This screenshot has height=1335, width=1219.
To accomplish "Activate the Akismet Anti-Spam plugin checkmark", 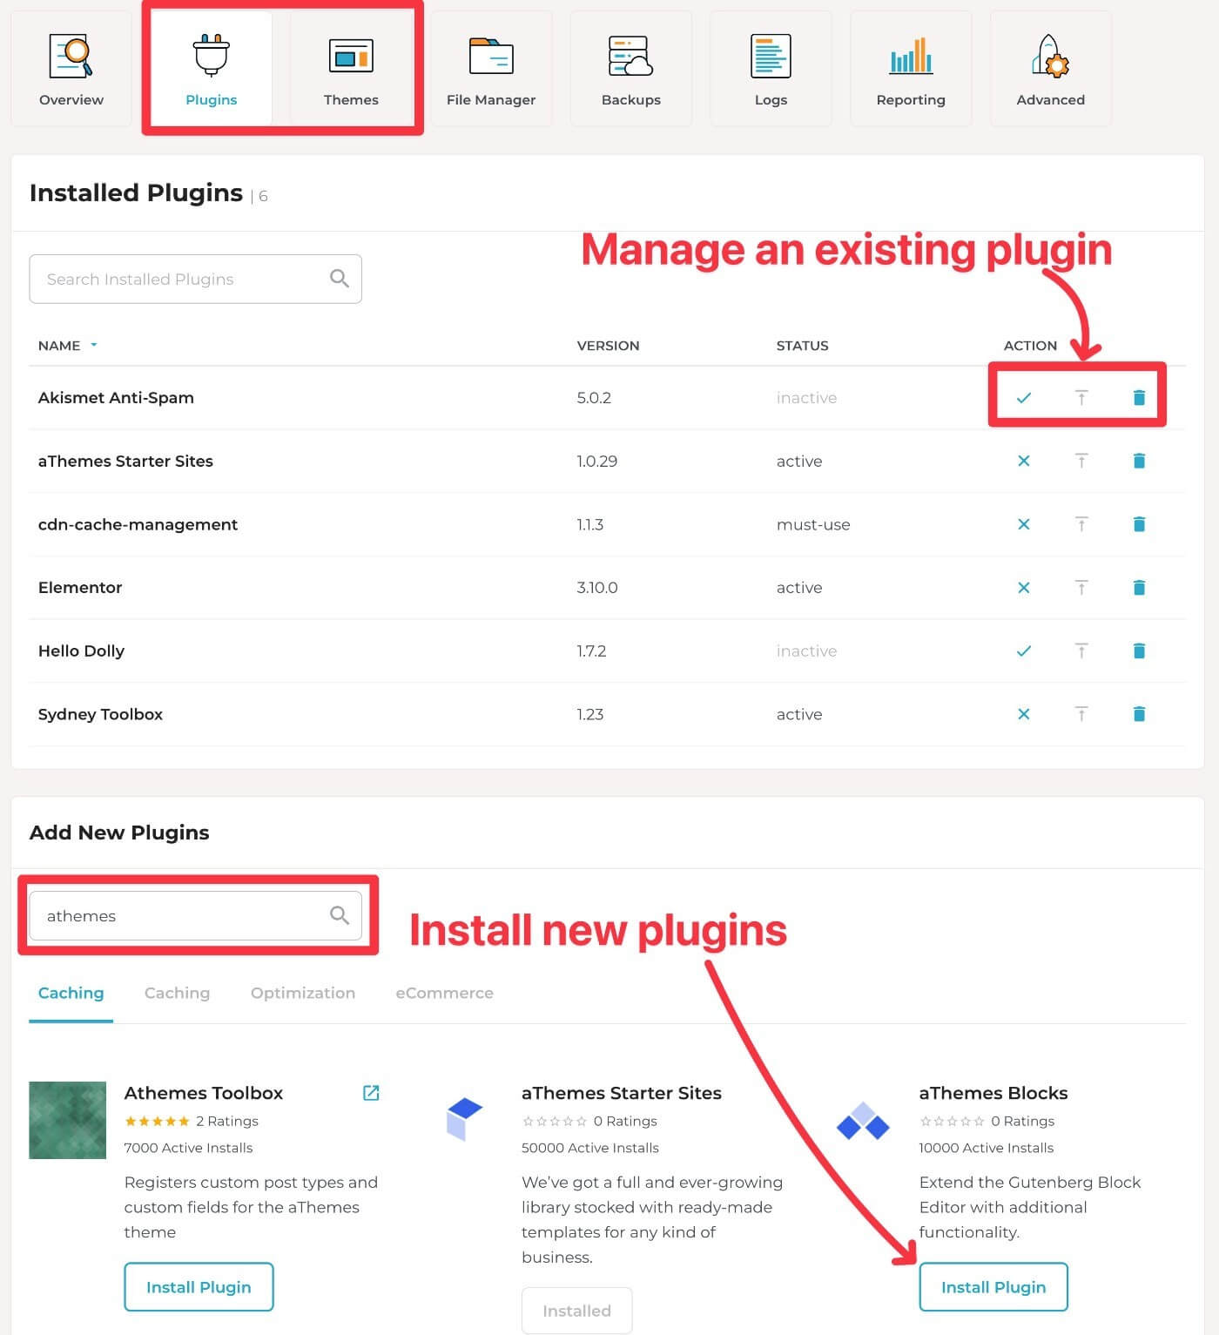I will [1024, 398].
